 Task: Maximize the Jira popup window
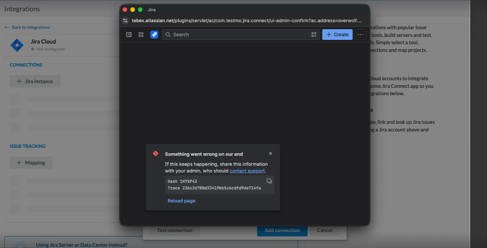(140, 10)
